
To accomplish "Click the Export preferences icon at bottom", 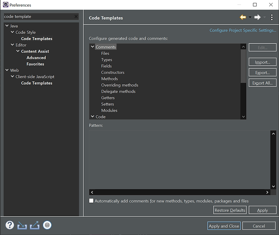I will 35,225.
